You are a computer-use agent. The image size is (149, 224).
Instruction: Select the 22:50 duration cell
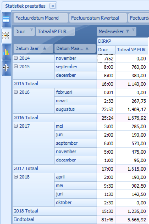106,109
